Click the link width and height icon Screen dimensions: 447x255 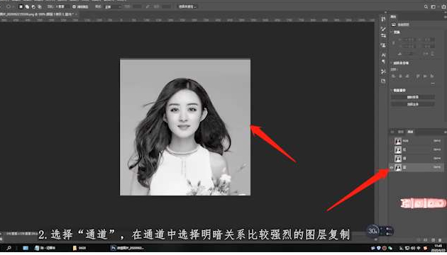tap(394, 42)
